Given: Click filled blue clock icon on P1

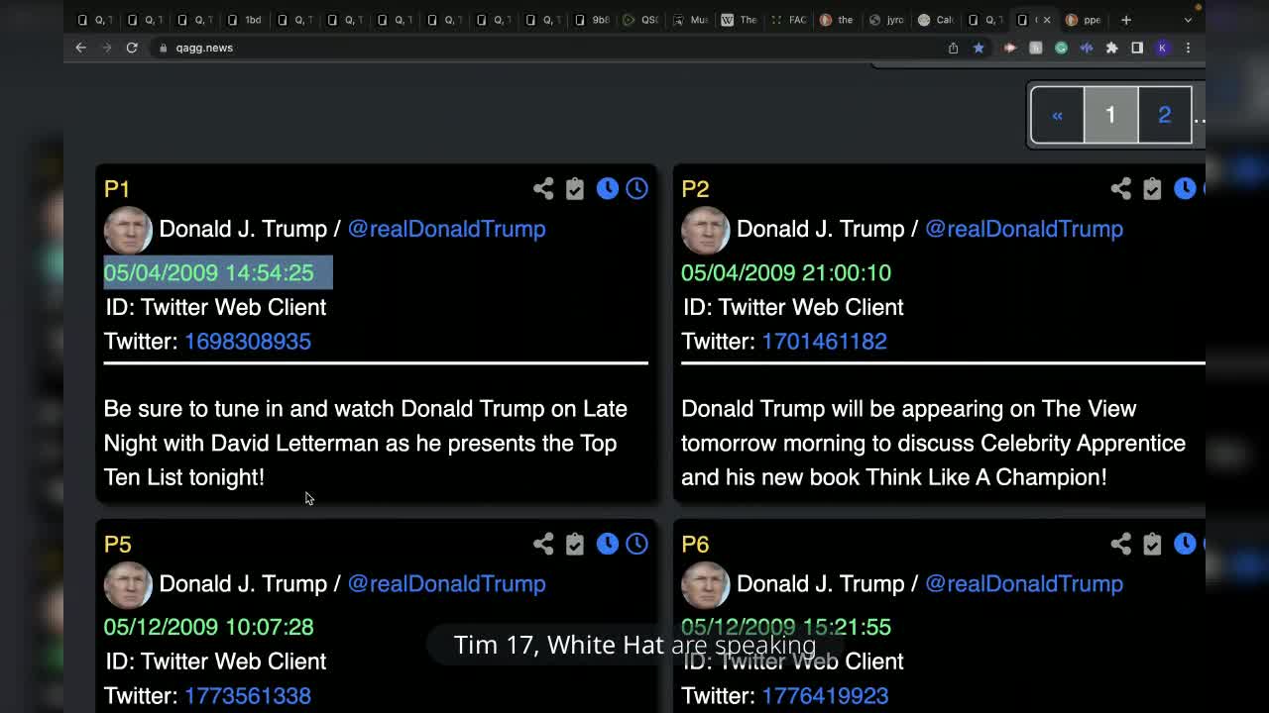Looking at the screenshot, I should 608,188.
